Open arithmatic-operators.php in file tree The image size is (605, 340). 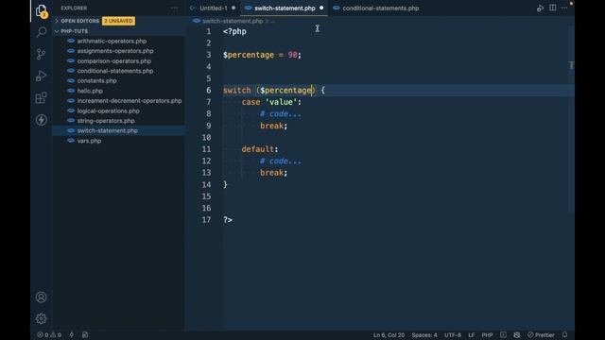coord(112,41)
